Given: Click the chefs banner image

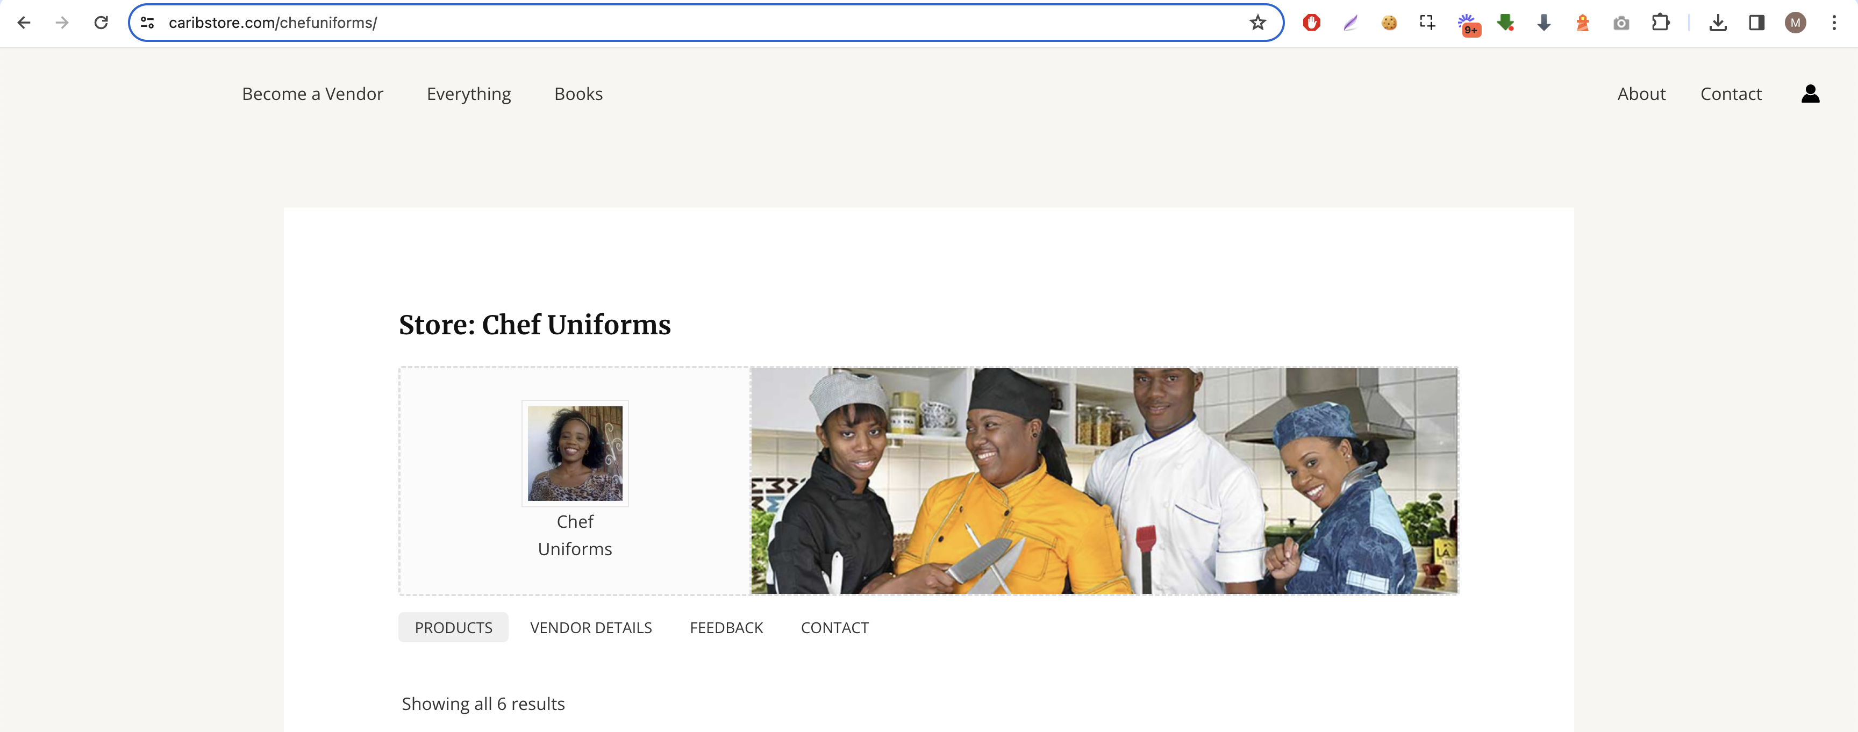Looking at the screenshot, I should click(x=1104, y=481).
